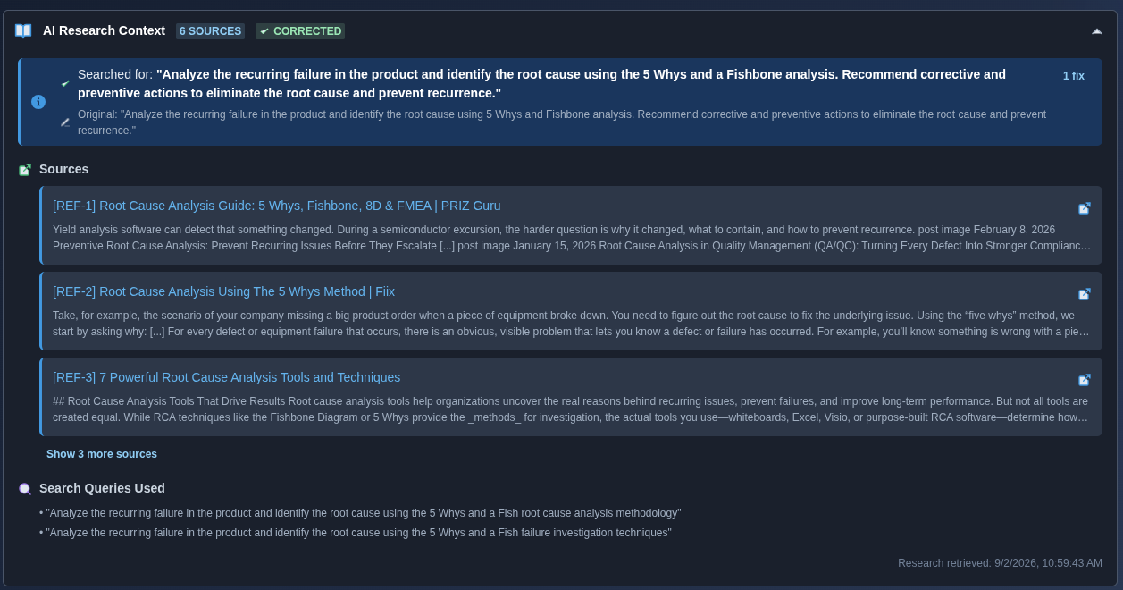Collapse the AI Research Context panel
This screenshot has width=1123, height=590.
[1097, 31]
